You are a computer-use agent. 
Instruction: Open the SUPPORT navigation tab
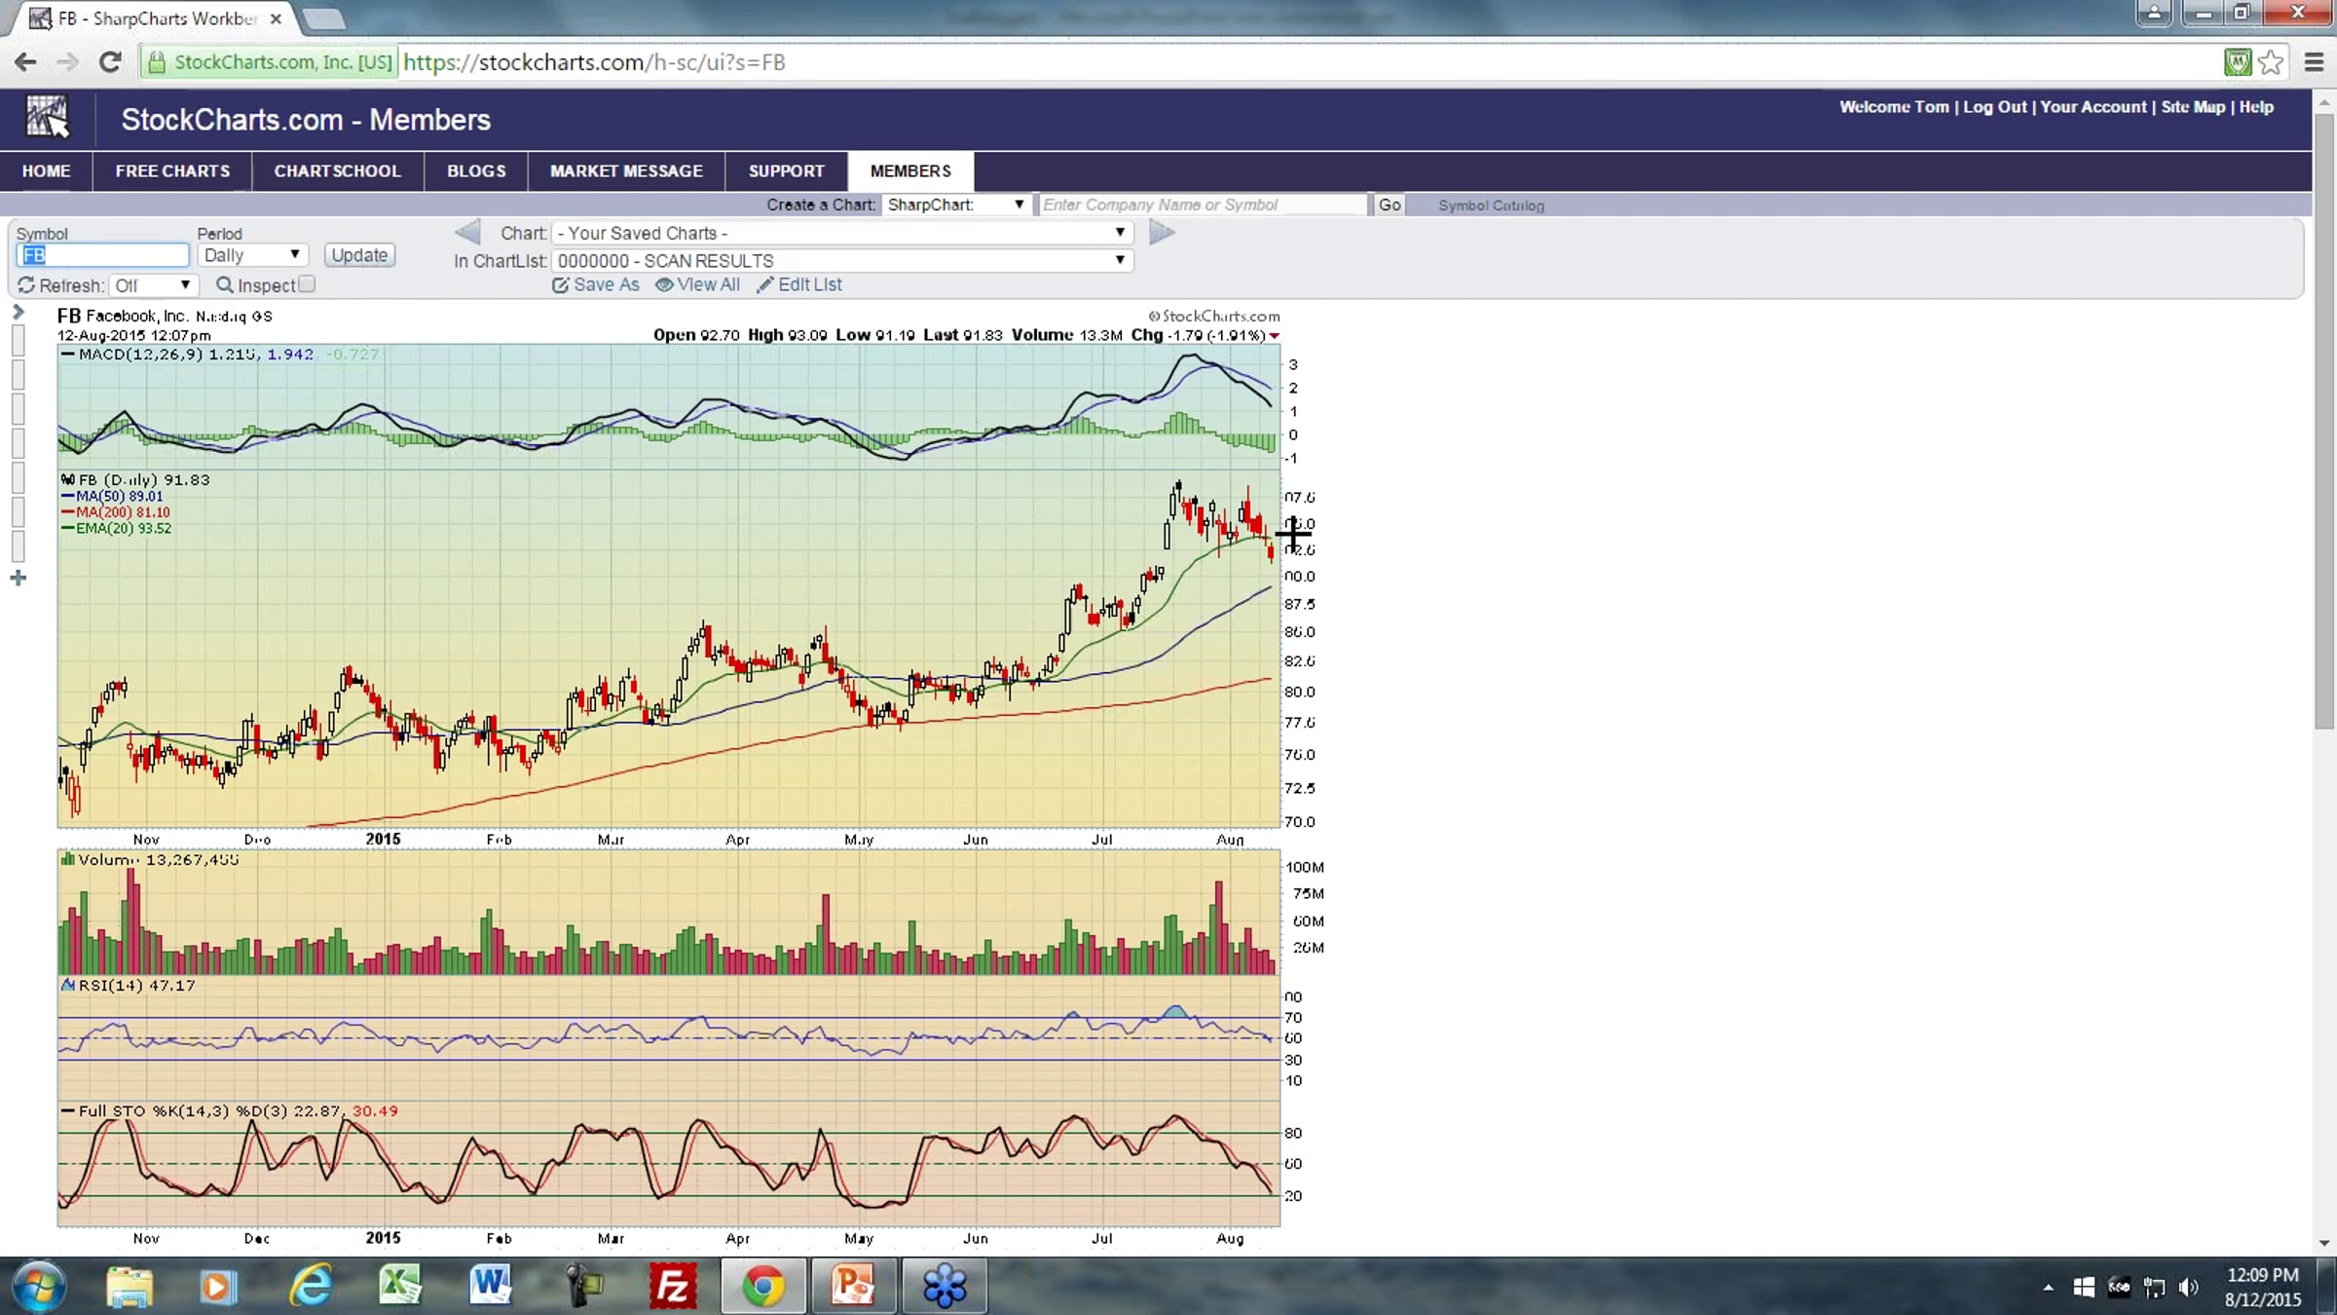point(786,171)
